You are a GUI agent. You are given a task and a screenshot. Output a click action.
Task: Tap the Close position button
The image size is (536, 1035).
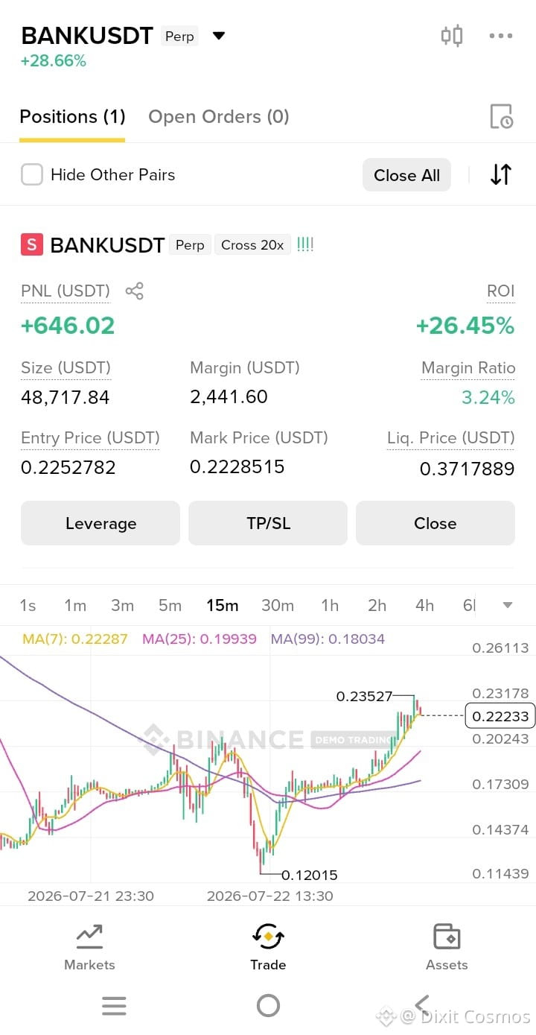pyautogui.click(x=435, y=523)
